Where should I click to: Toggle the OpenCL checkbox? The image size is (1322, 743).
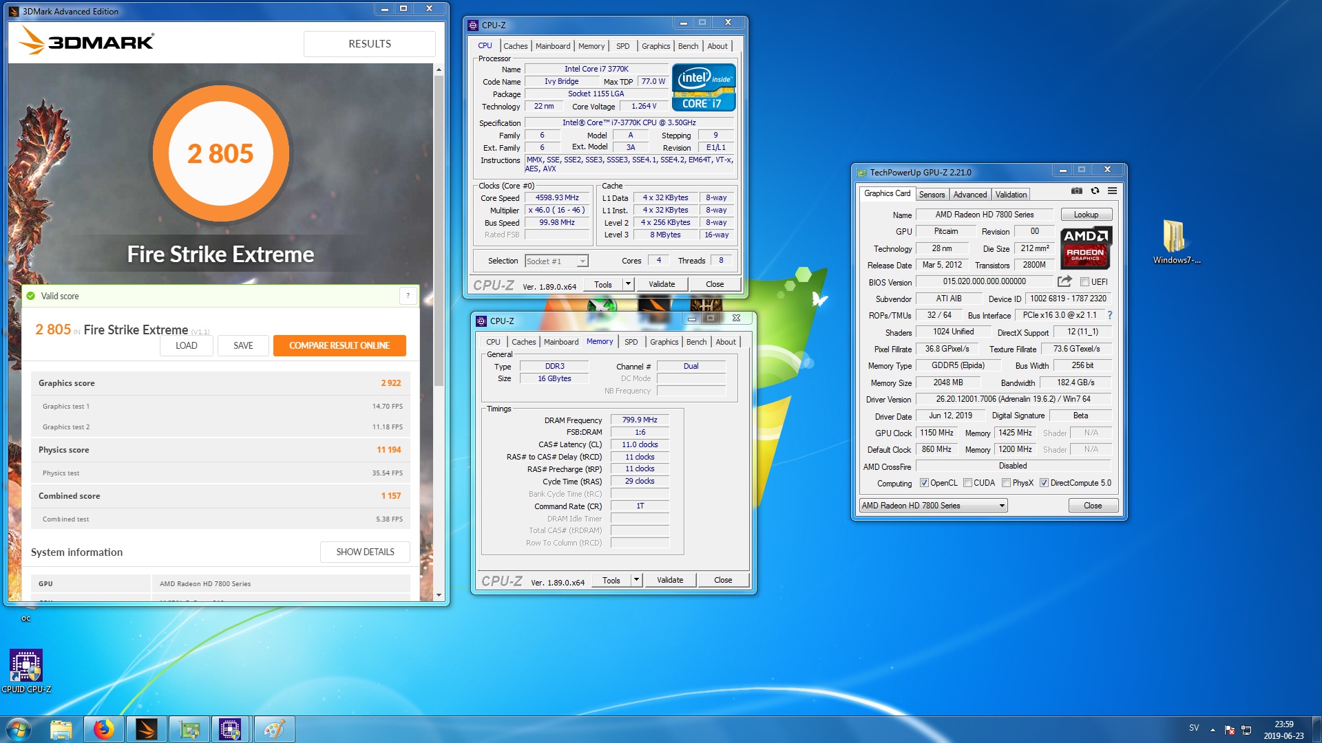[x=925, y=483]
